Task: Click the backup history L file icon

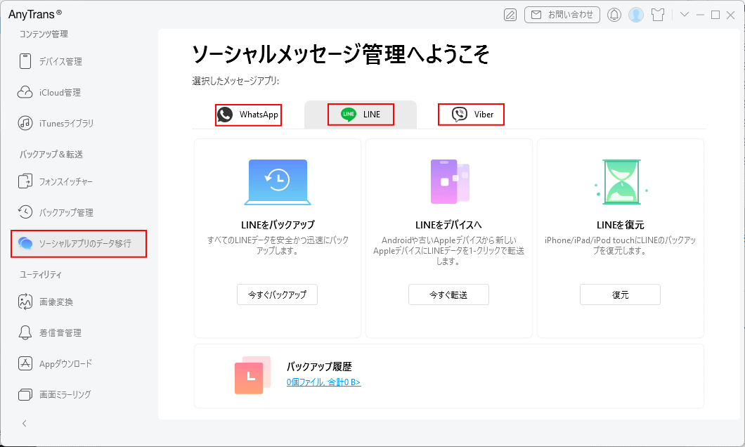Action: pos(252,375)
